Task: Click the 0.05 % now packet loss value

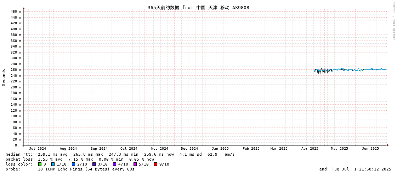Action: [141, 160]
